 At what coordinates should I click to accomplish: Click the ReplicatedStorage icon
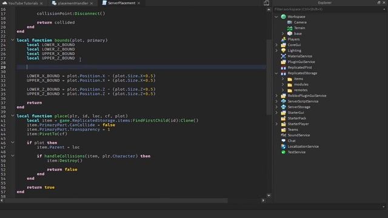point(283,73)
